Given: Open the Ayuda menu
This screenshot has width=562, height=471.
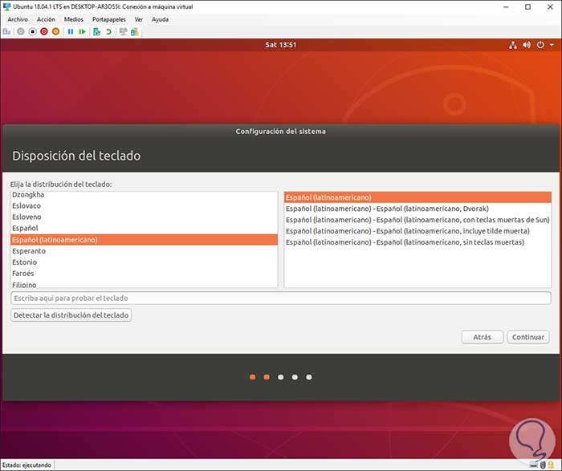Looking at the screenshot, I should click(161, 19).
